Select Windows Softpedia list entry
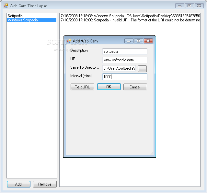 coord(32,20)
